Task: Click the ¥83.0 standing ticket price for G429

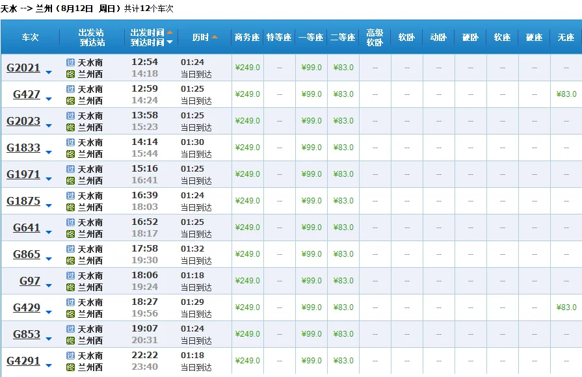Action: click(566, 306)
